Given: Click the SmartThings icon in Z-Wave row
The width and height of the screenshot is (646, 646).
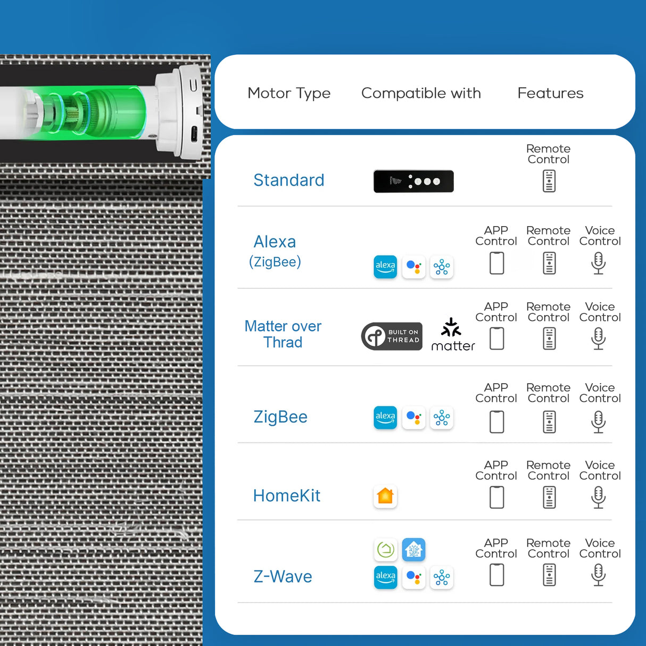Looking at the screenshot, I should (x=442, y=577).
